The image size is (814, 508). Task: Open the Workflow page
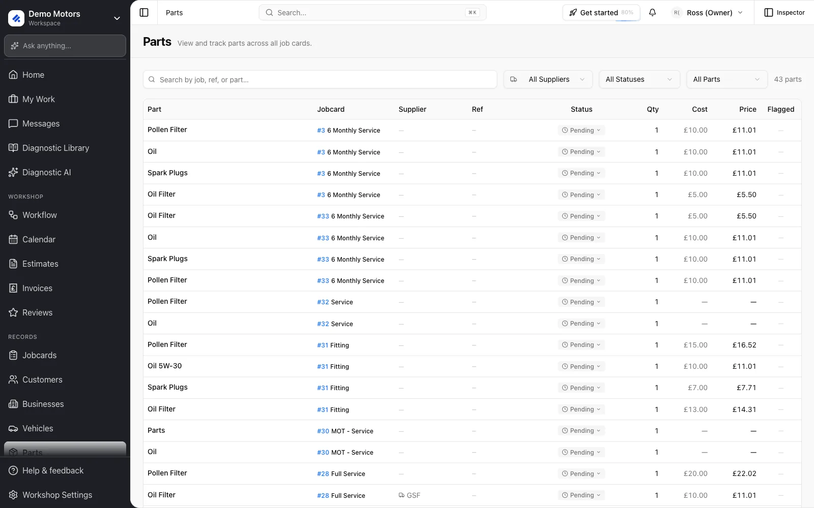65,215
